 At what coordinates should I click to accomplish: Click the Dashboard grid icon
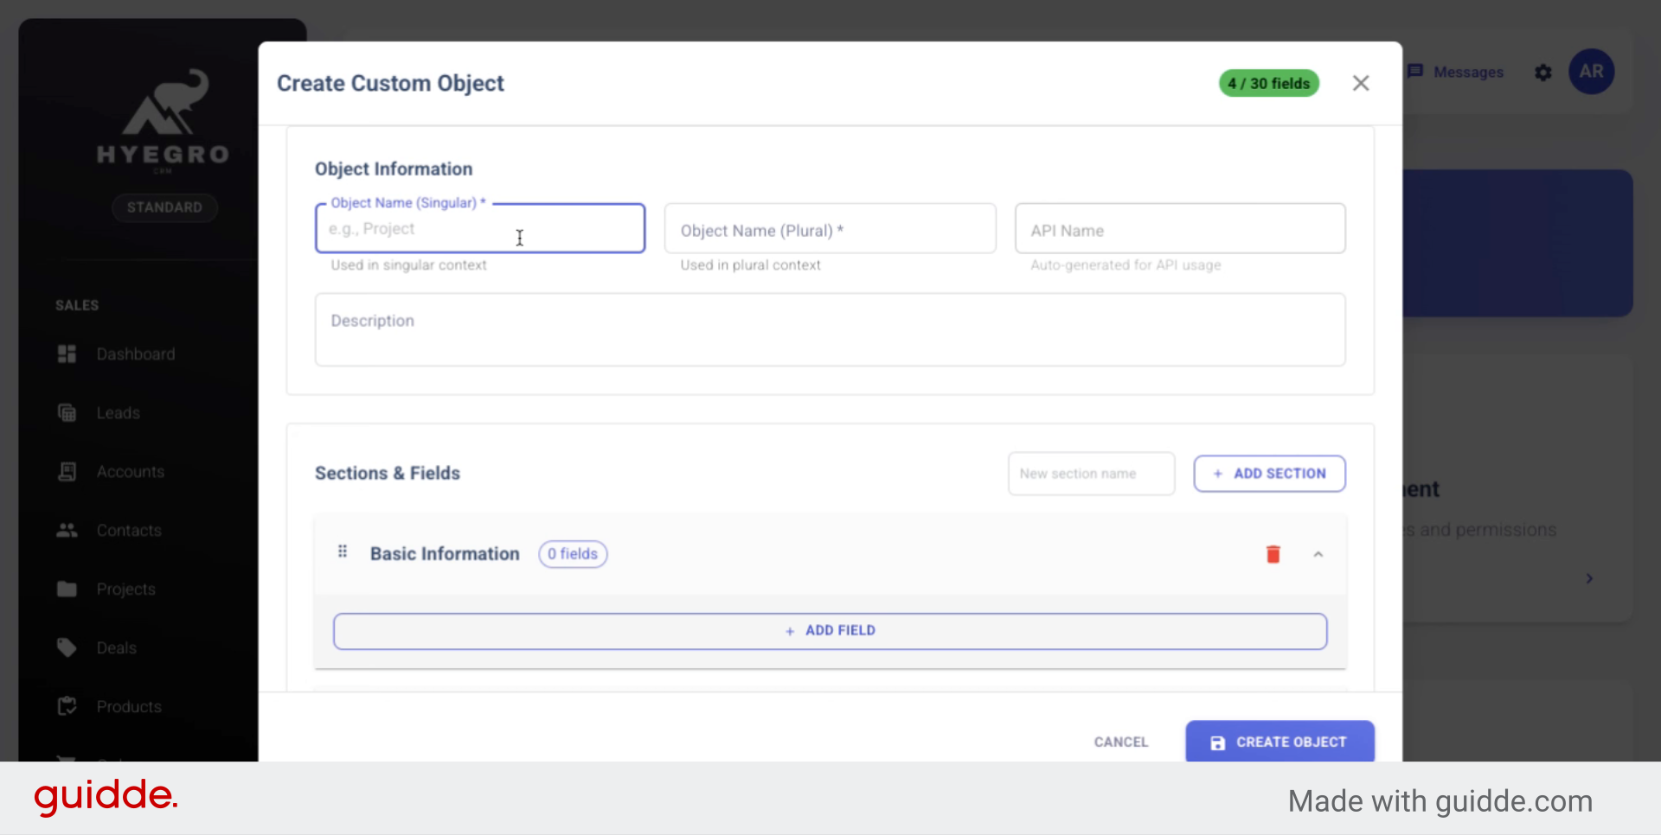pyautogui.click(x=67, y=354)
